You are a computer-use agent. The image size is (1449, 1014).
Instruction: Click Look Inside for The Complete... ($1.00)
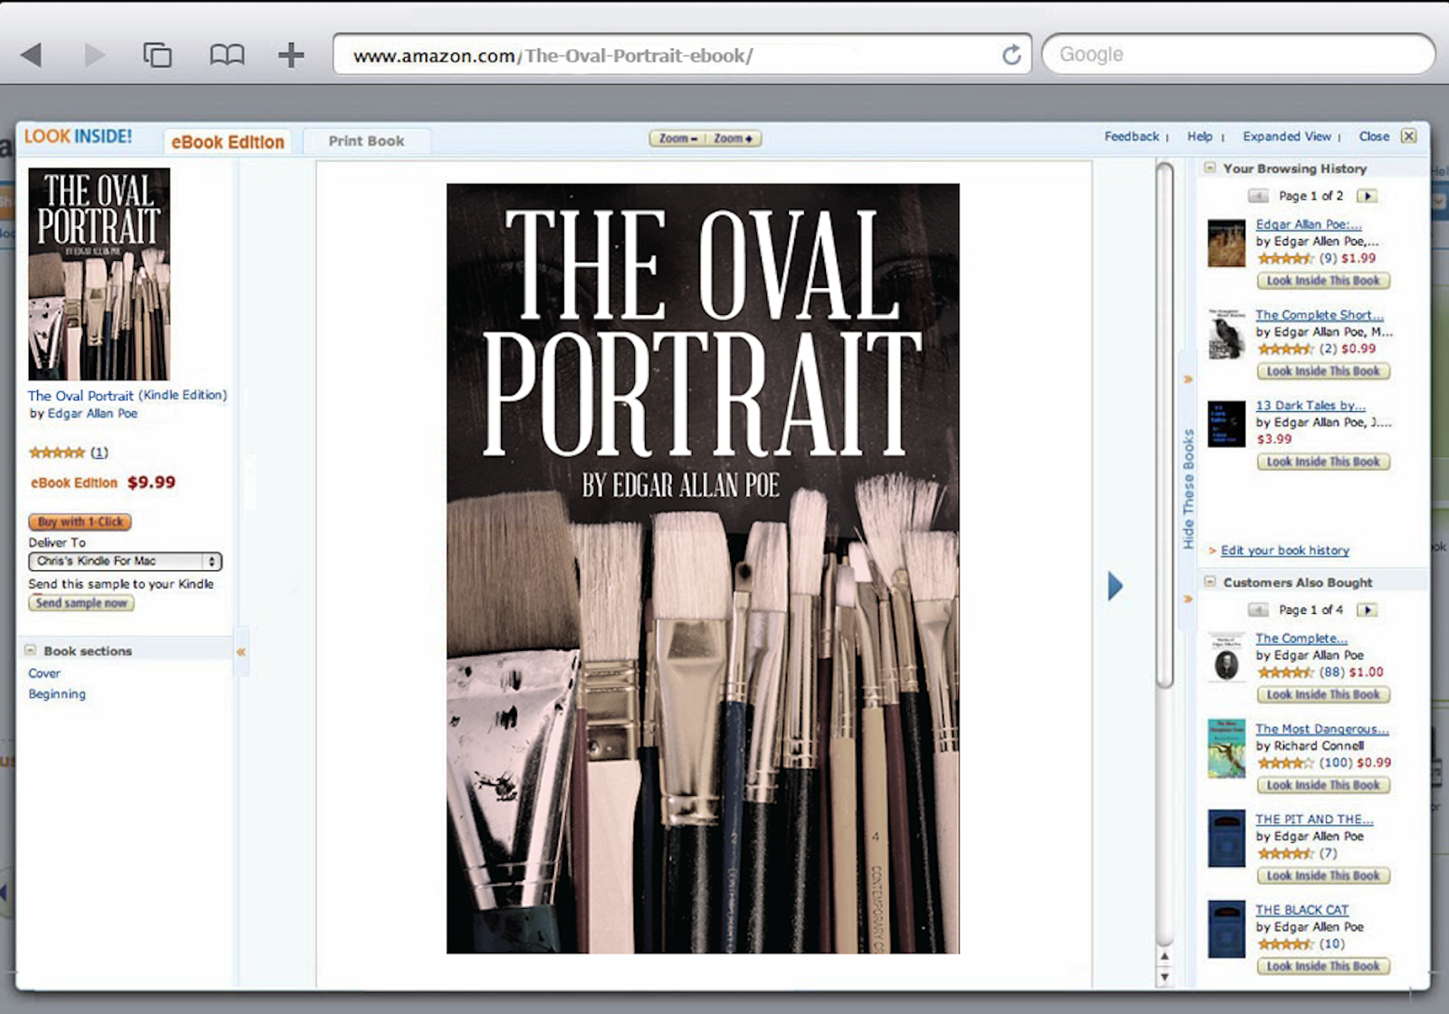tap(1323, 695)
